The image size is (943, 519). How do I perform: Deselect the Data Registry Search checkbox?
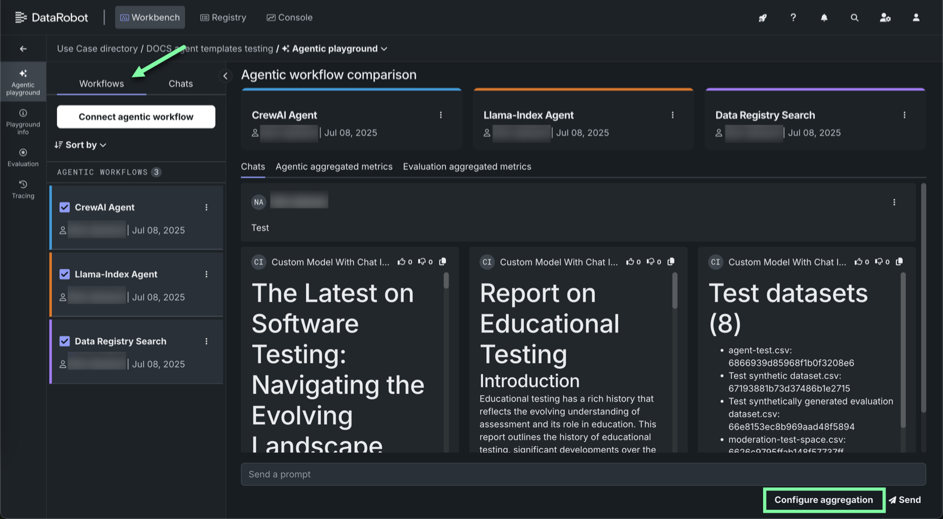point(65,341)
